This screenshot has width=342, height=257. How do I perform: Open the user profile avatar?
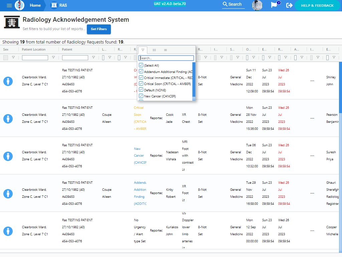pos(257,5)
